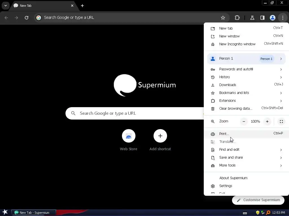Open the tab search dropdown arrow
The height and width of the screenshot is (216, 289).
tap(6, 6)
